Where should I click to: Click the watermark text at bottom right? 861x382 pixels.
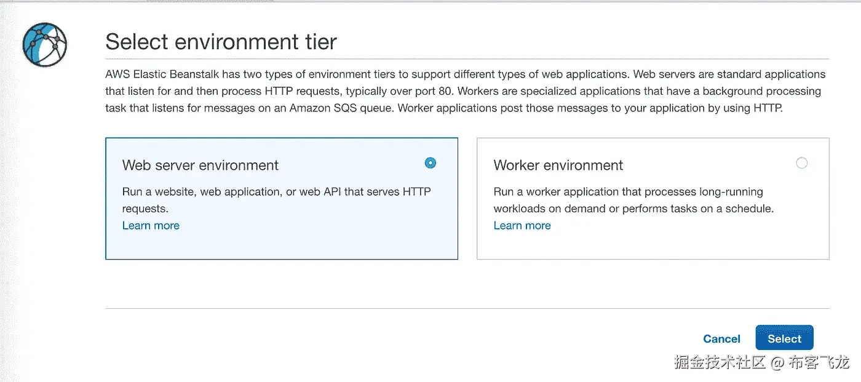(761, 363)
